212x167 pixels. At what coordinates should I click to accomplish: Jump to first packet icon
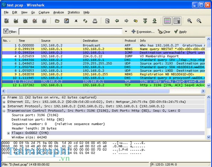(145, 21)
